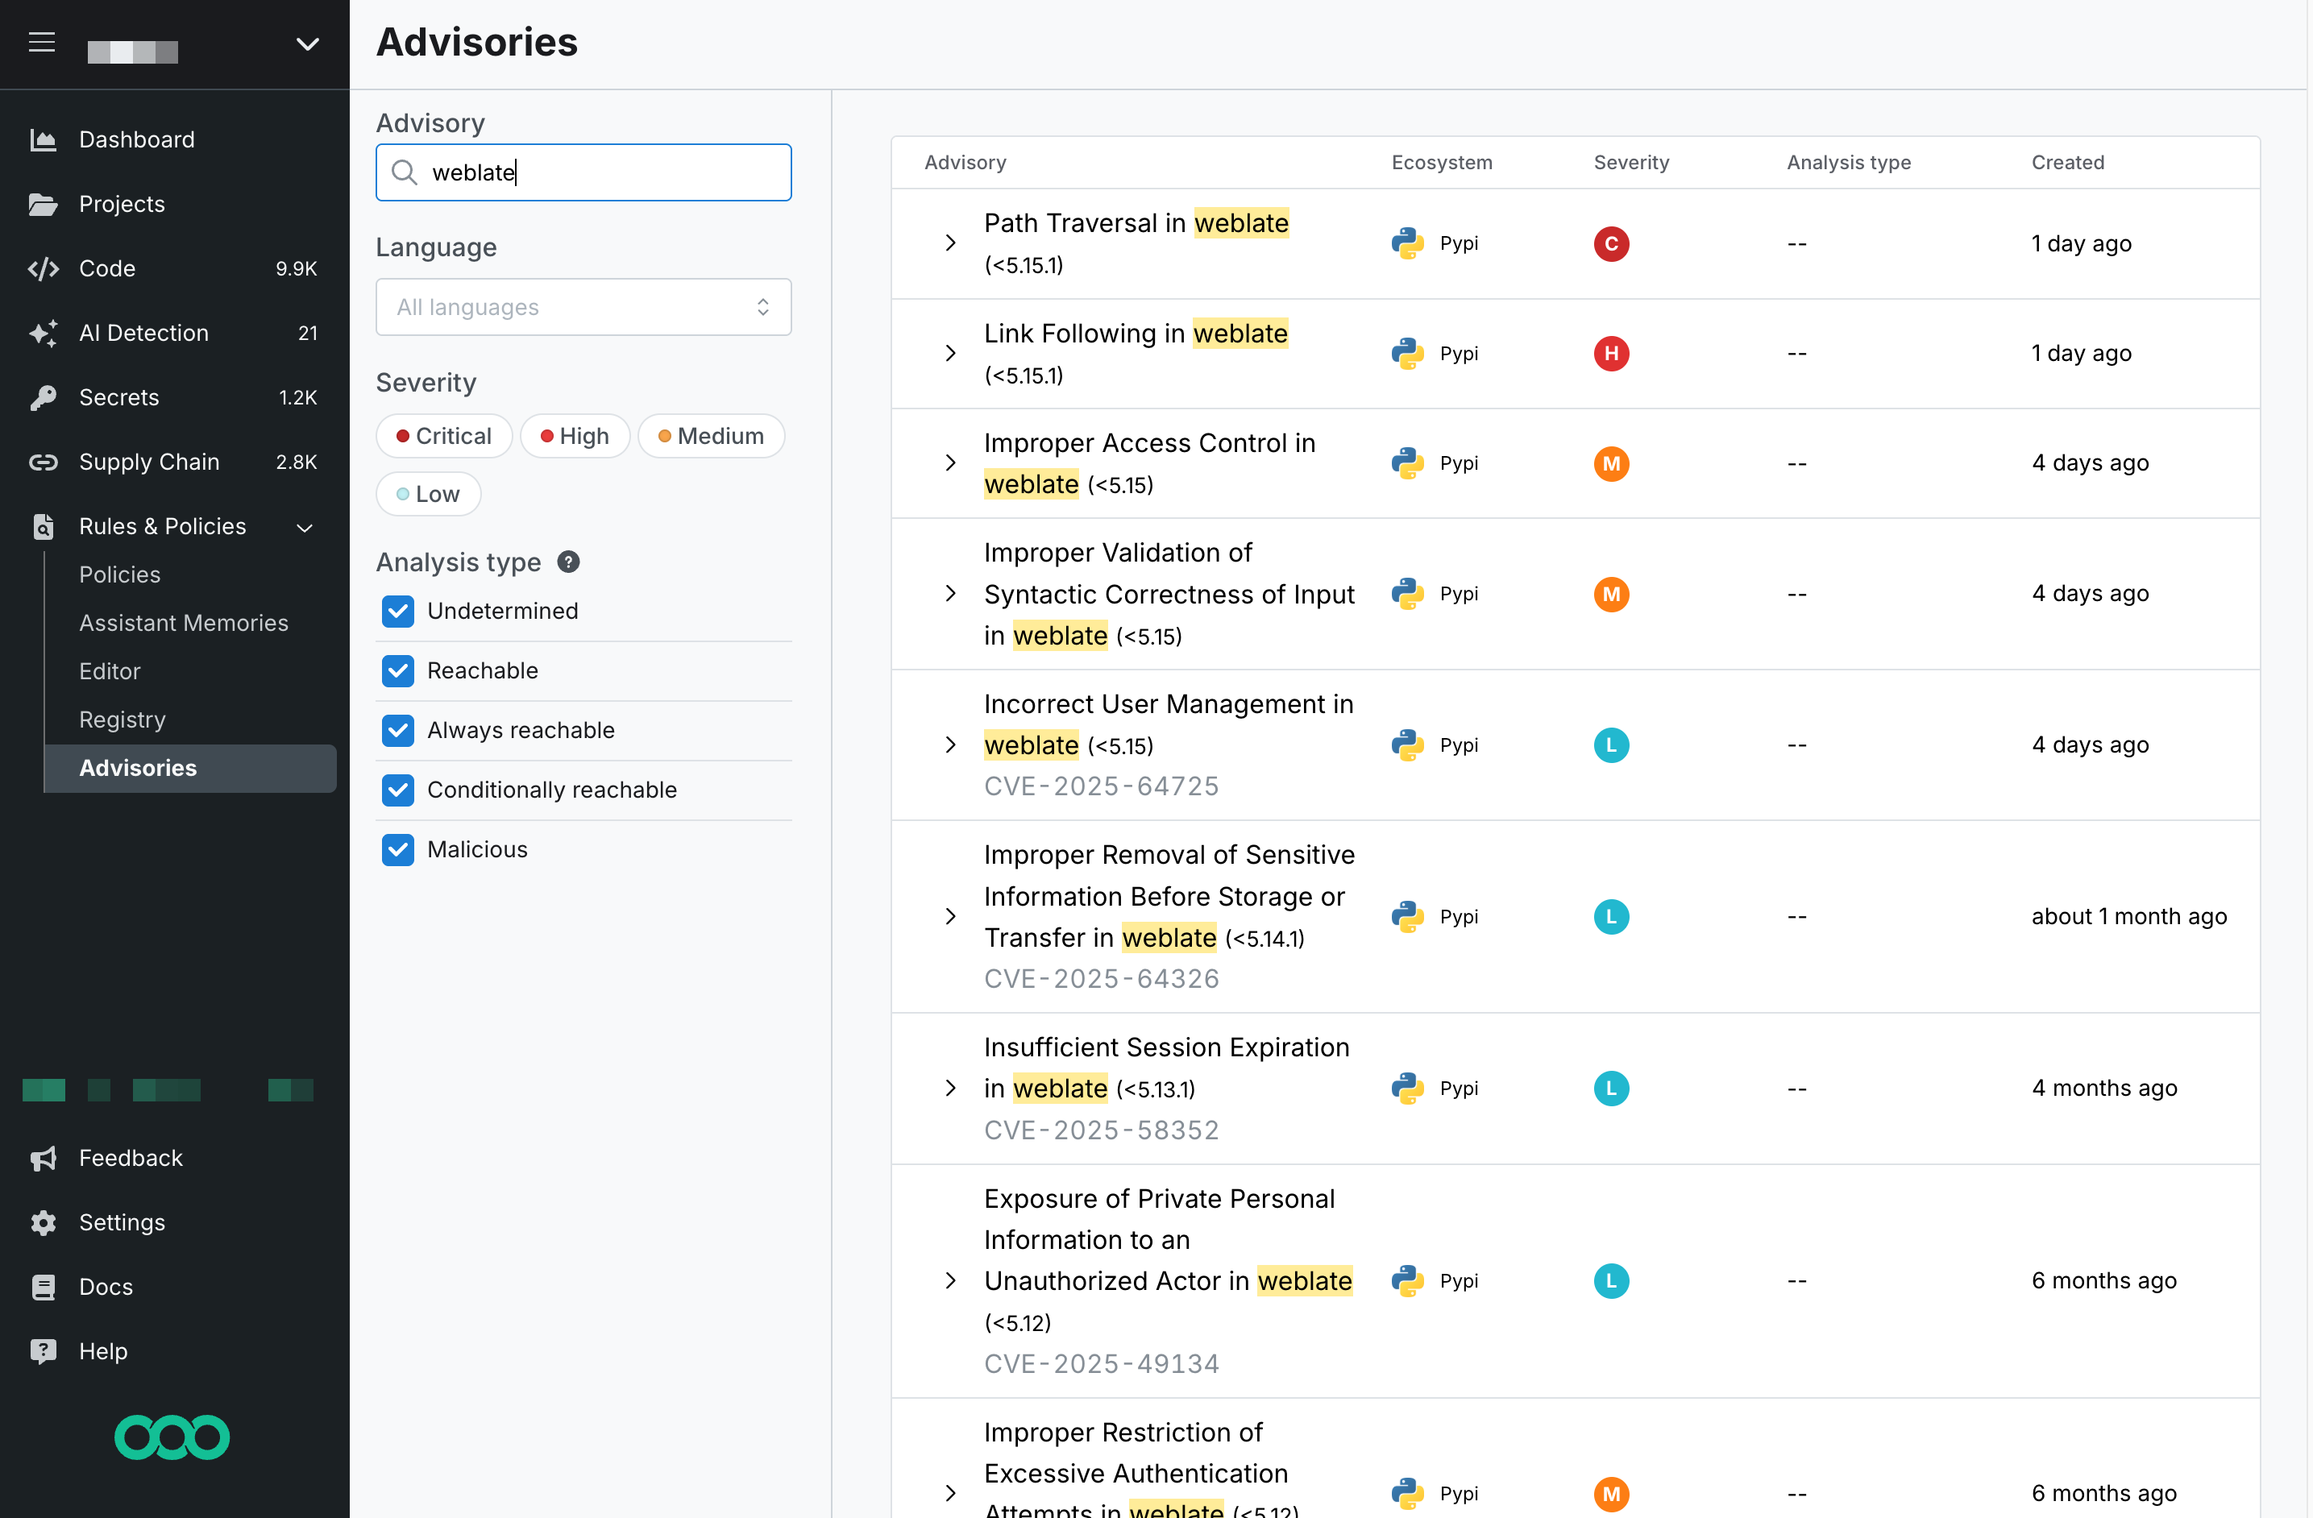Uncheck the Malicious analysis type

coord(397,849)
